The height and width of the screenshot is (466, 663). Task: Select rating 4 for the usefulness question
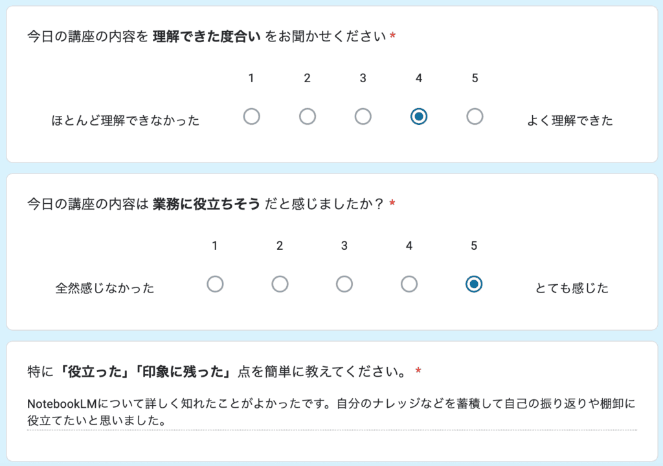409,283
